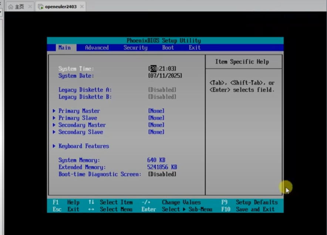Open the Boot BIOS menu
Image resolution: width=327 pixels, height=235 pixels.
pos(168,48)
